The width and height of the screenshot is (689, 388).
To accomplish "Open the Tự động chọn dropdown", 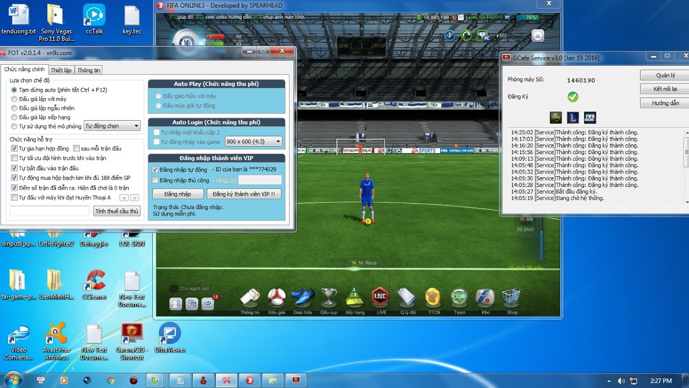I will [x=113, y=126].
